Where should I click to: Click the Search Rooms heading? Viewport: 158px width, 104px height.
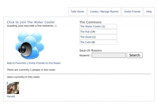tap(91, 50)
